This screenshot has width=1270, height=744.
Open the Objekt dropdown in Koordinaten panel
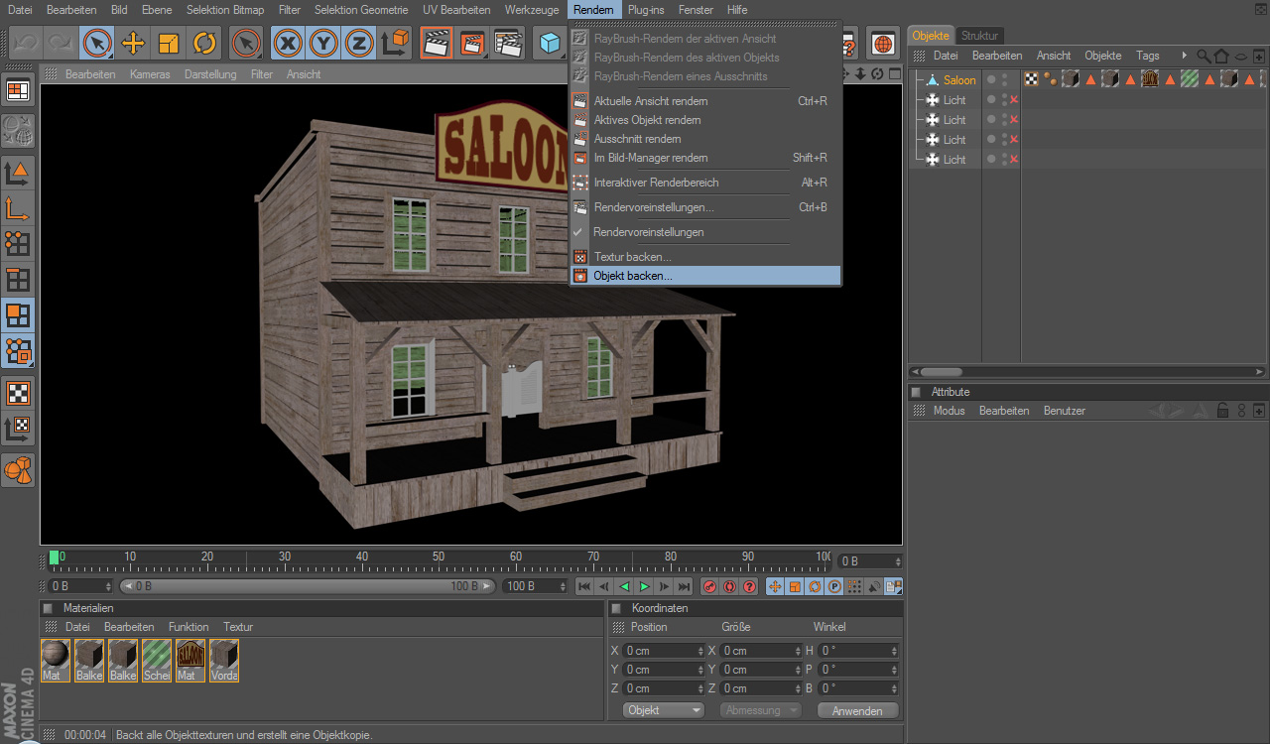[664, 710]
